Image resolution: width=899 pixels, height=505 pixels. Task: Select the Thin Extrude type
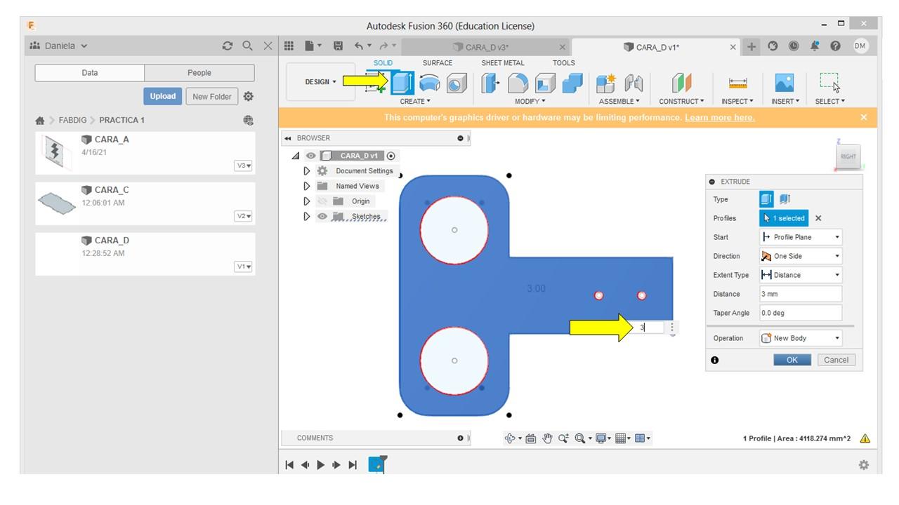pos(785,199)
